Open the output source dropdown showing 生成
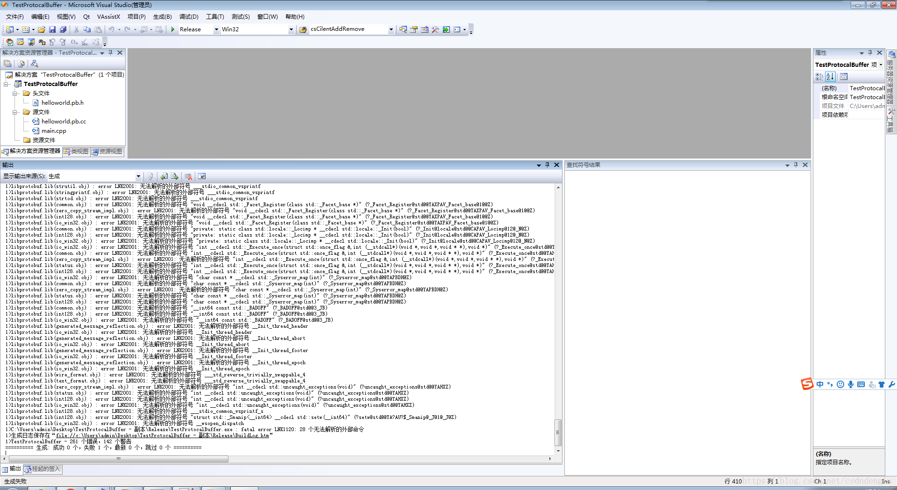897x490 pixels. 138,176
